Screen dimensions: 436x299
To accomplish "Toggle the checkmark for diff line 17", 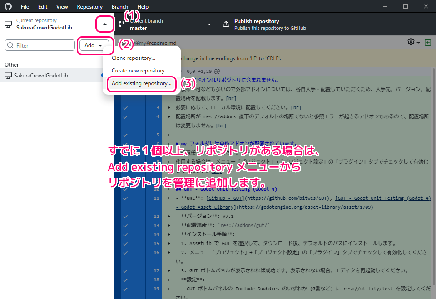I will [125, 270].
